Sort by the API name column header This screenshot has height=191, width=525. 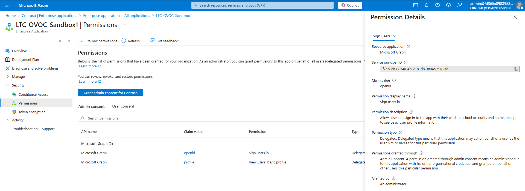89,132
